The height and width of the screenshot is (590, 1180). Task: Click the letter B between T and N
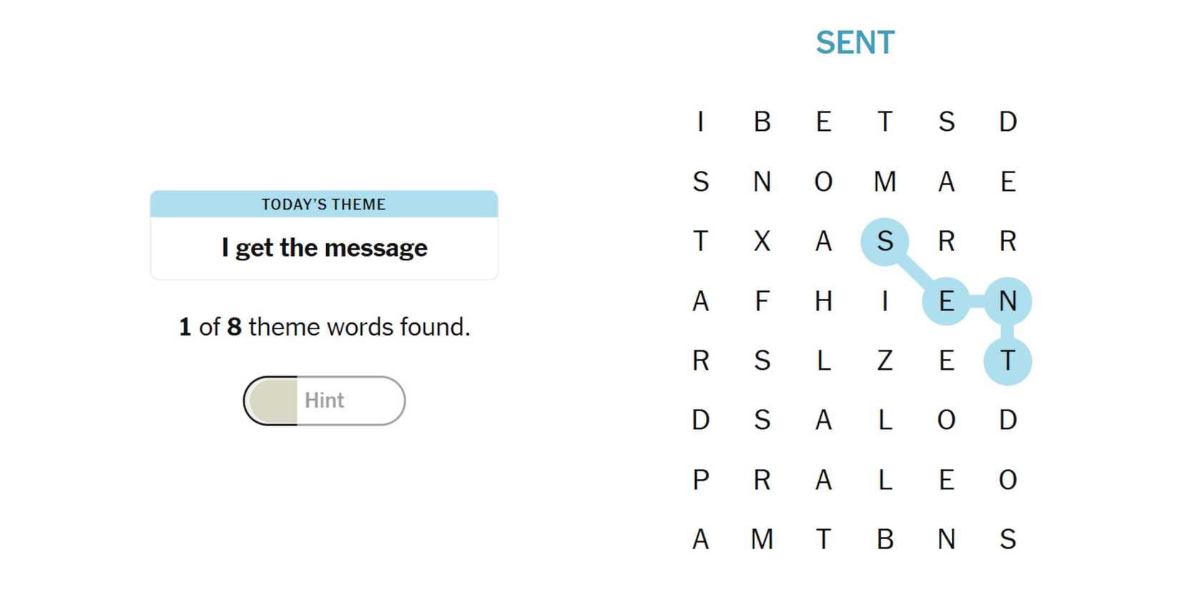tap(885, 539)
